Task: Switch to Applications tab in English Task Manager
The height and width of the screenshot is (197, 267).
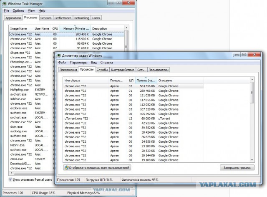Action: 13,18
